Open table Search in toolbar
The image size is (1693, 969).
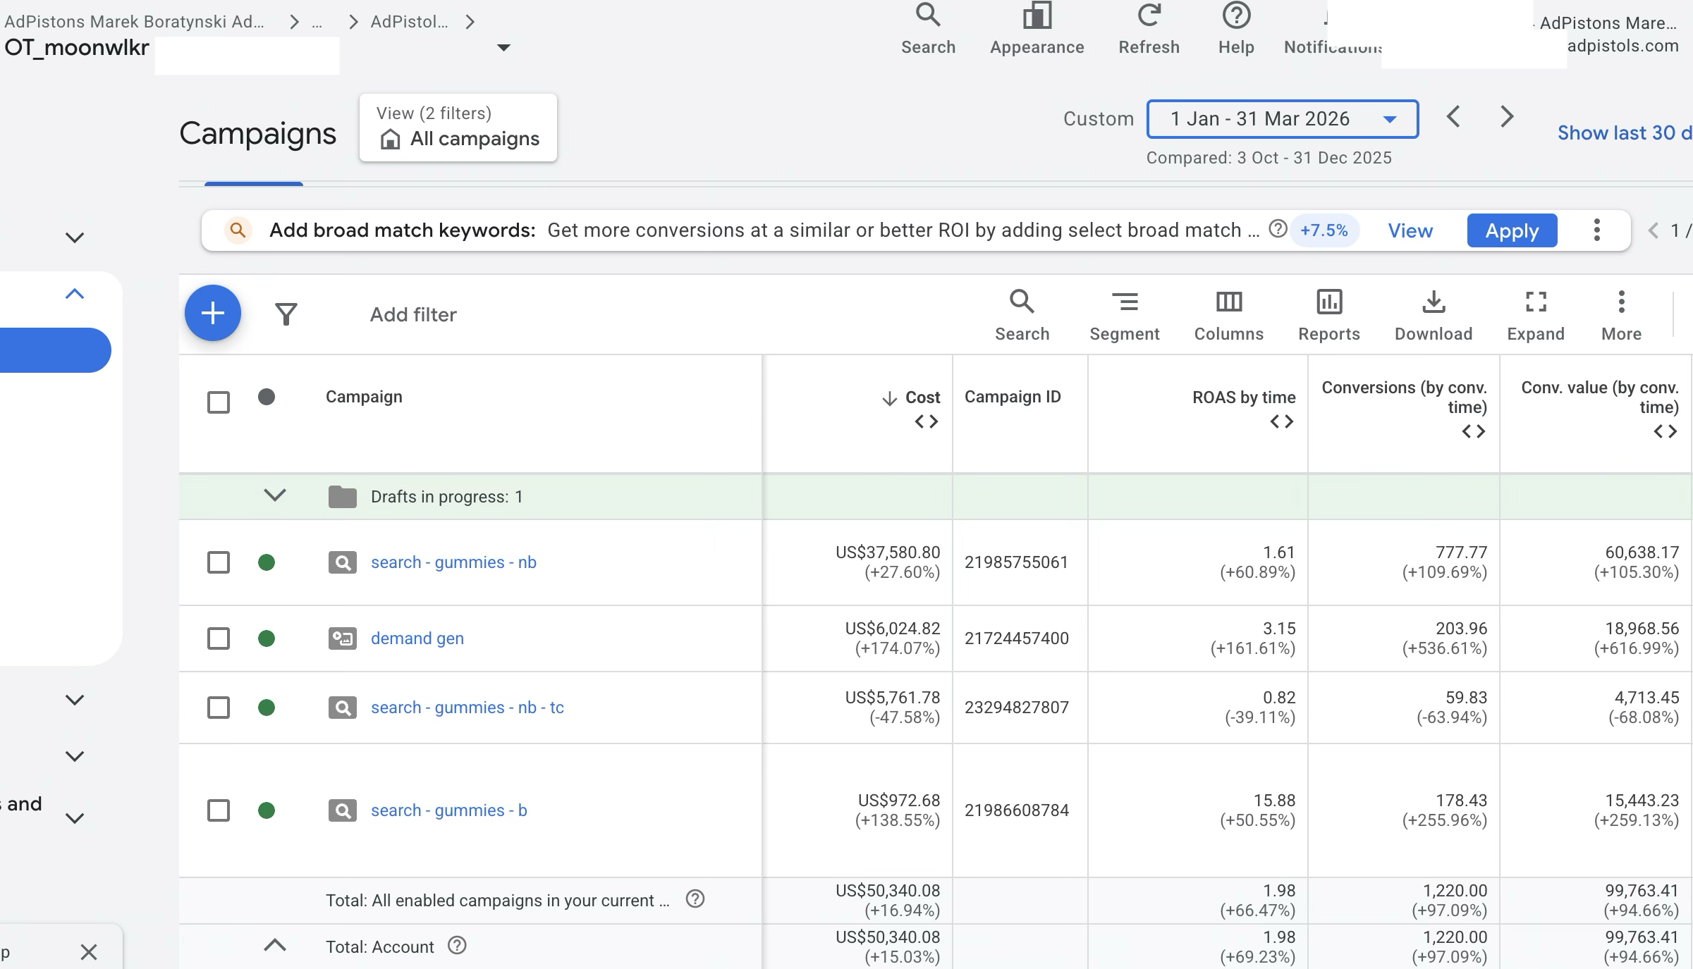coord(1022,302)
